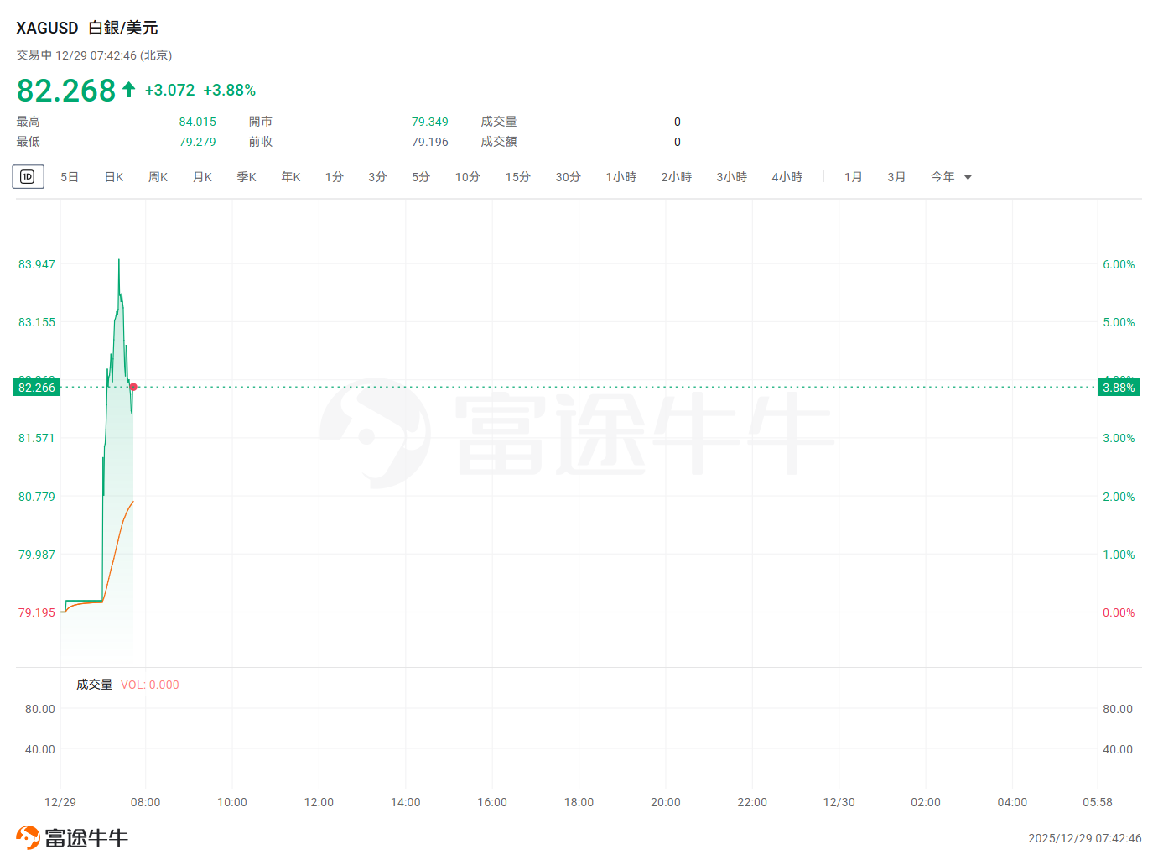Click the green 82.266 price label
Viewport: 1158px width, 865px height.
[x=37, y=388]
